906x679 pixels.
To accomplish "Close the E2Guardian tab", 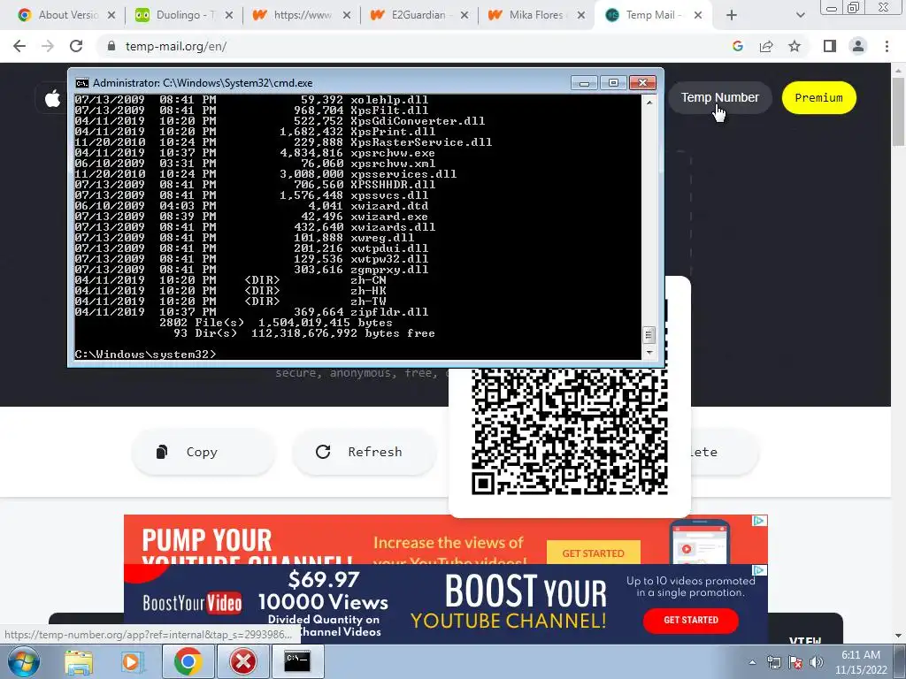I will [464, 16].
